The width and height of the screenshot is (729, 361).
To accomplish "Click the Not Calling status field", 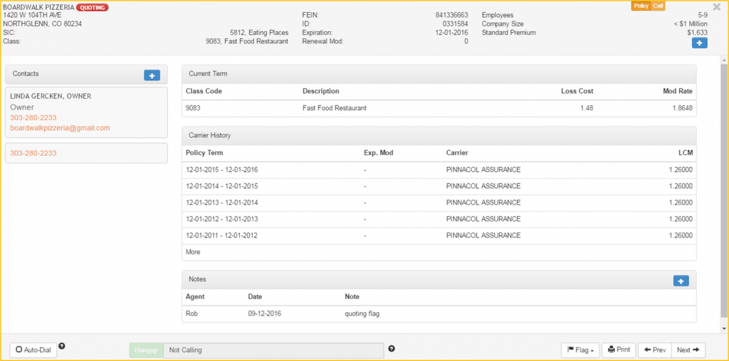I will 273,350.
